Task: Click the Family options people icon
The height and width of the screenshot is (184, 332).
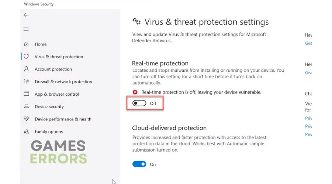Action: click(26, 132)
